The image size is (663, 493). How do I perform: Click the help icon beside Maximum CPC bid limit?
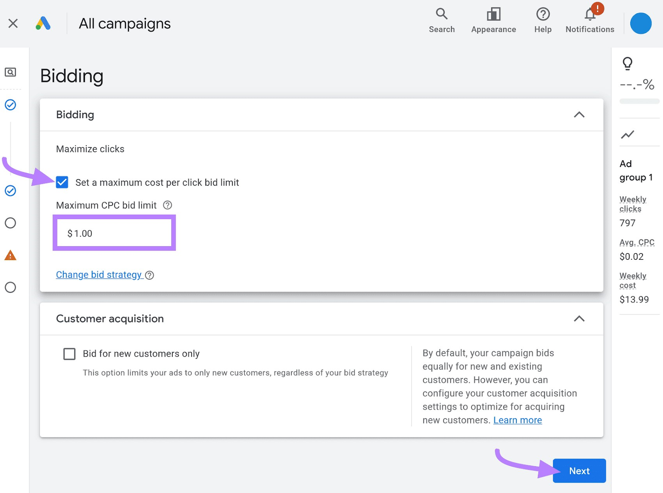point(167,205)
